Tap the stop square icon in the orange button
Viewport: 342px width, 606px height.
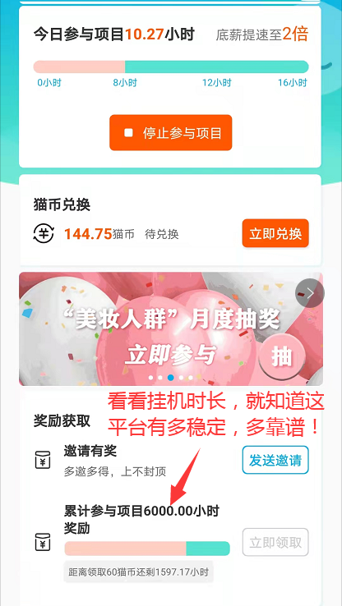tap(128, 133)
